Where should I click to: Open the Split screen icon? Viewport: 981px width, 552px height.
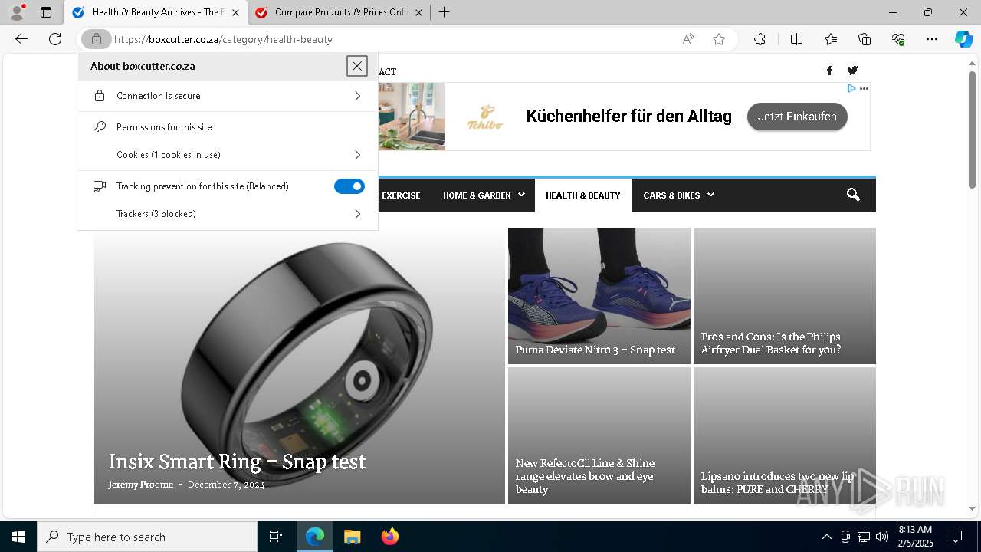pyautogui.click(x=796, y=39)
